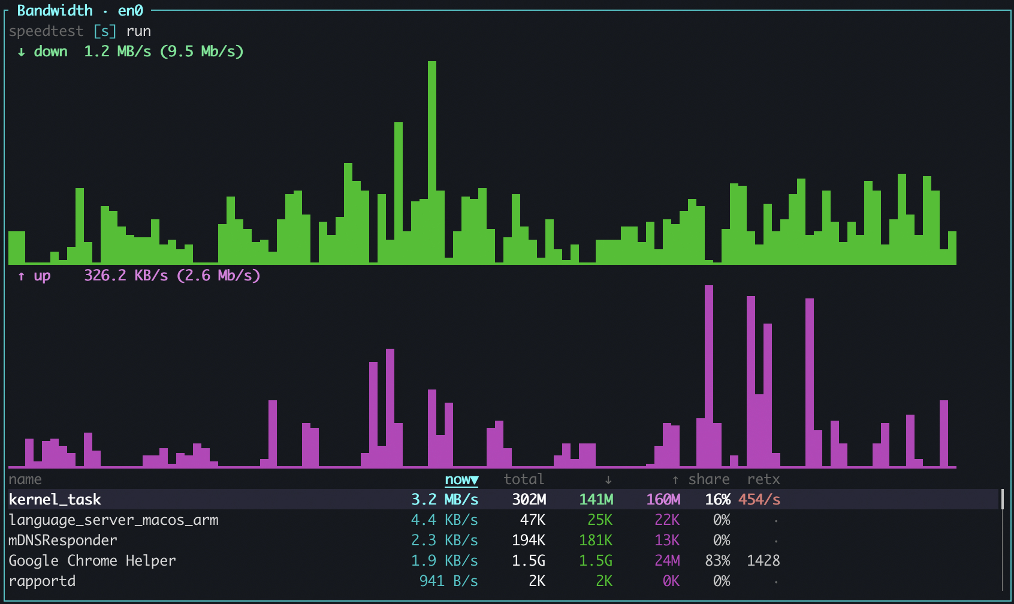Screen dimensions: 1014x604
Task: Click the process list scrollbar
Action: 1003,539
